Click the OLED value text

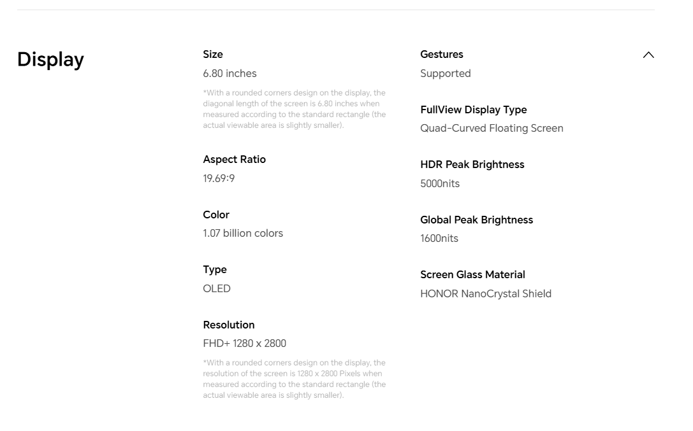coord(217,288)
